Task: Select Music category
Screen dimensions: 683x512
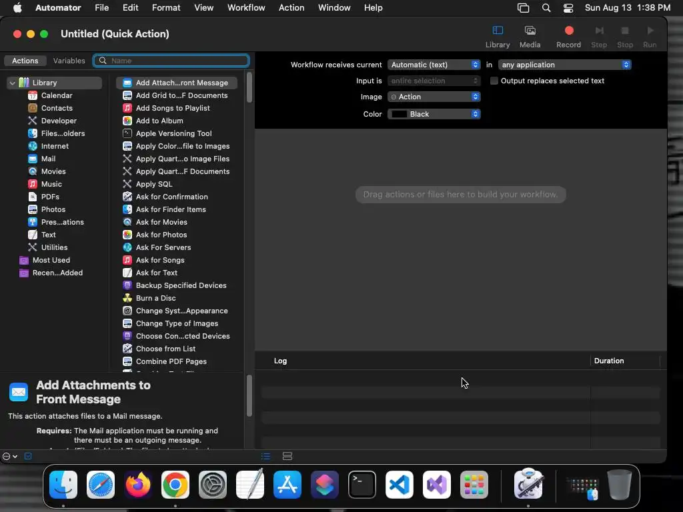Action: [51, 184]
